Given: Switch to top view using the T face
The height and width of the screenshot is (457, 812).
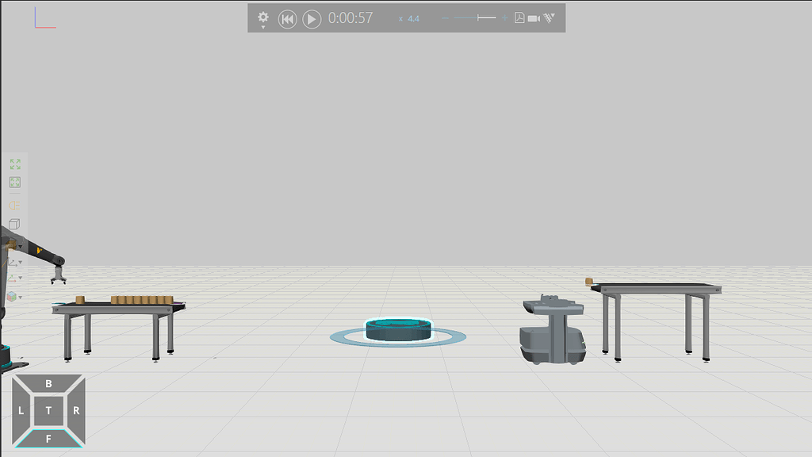Looking at the screenshot, I should tap(49, 411).
